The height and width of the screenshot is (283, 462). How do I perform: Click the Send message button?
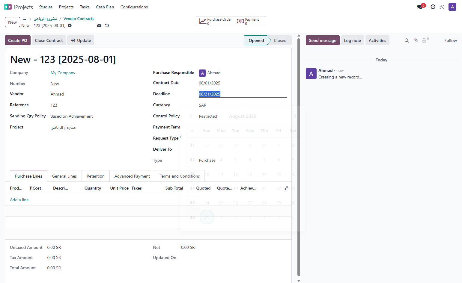point(323,40)
